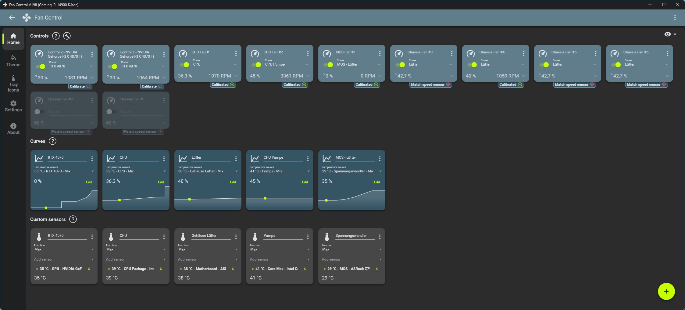The image size is (685, 310).
Task: Toggle Chassis Fan #4 control switch
Action: (x=472, y=65)
